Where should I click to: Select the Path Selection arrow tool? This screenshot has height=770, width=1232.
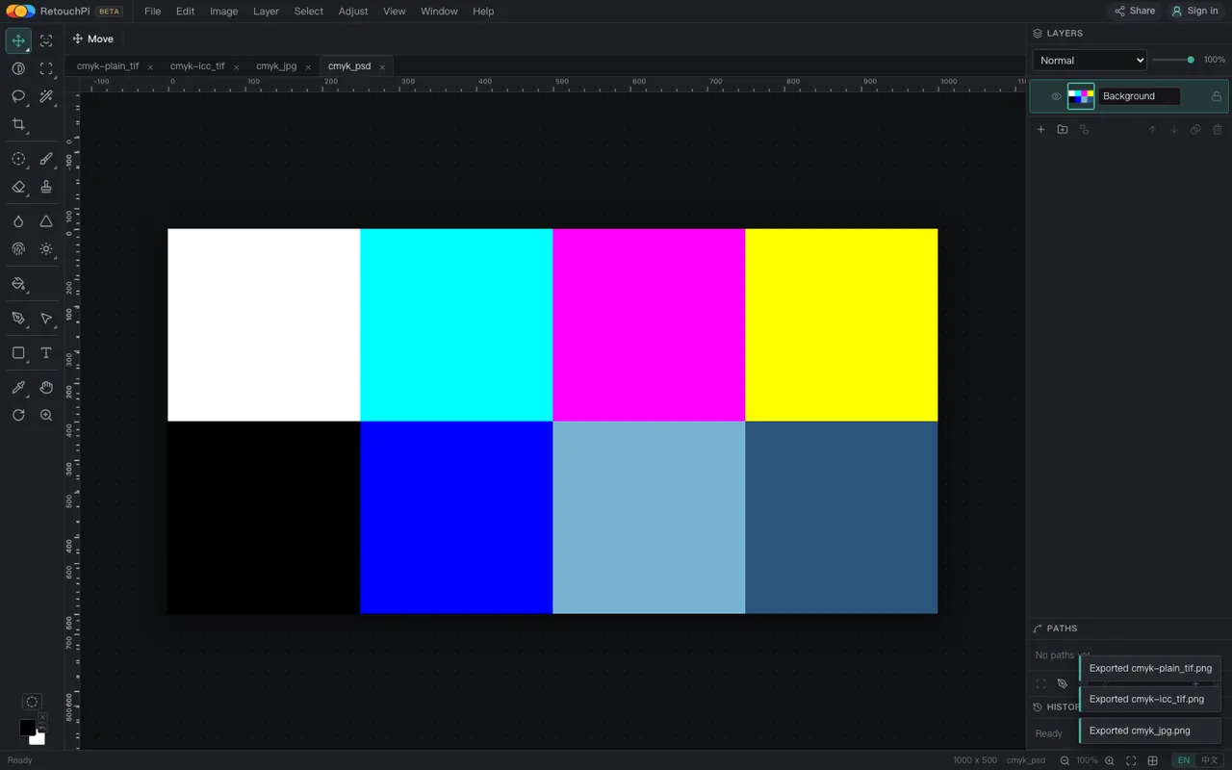(46, 319)
